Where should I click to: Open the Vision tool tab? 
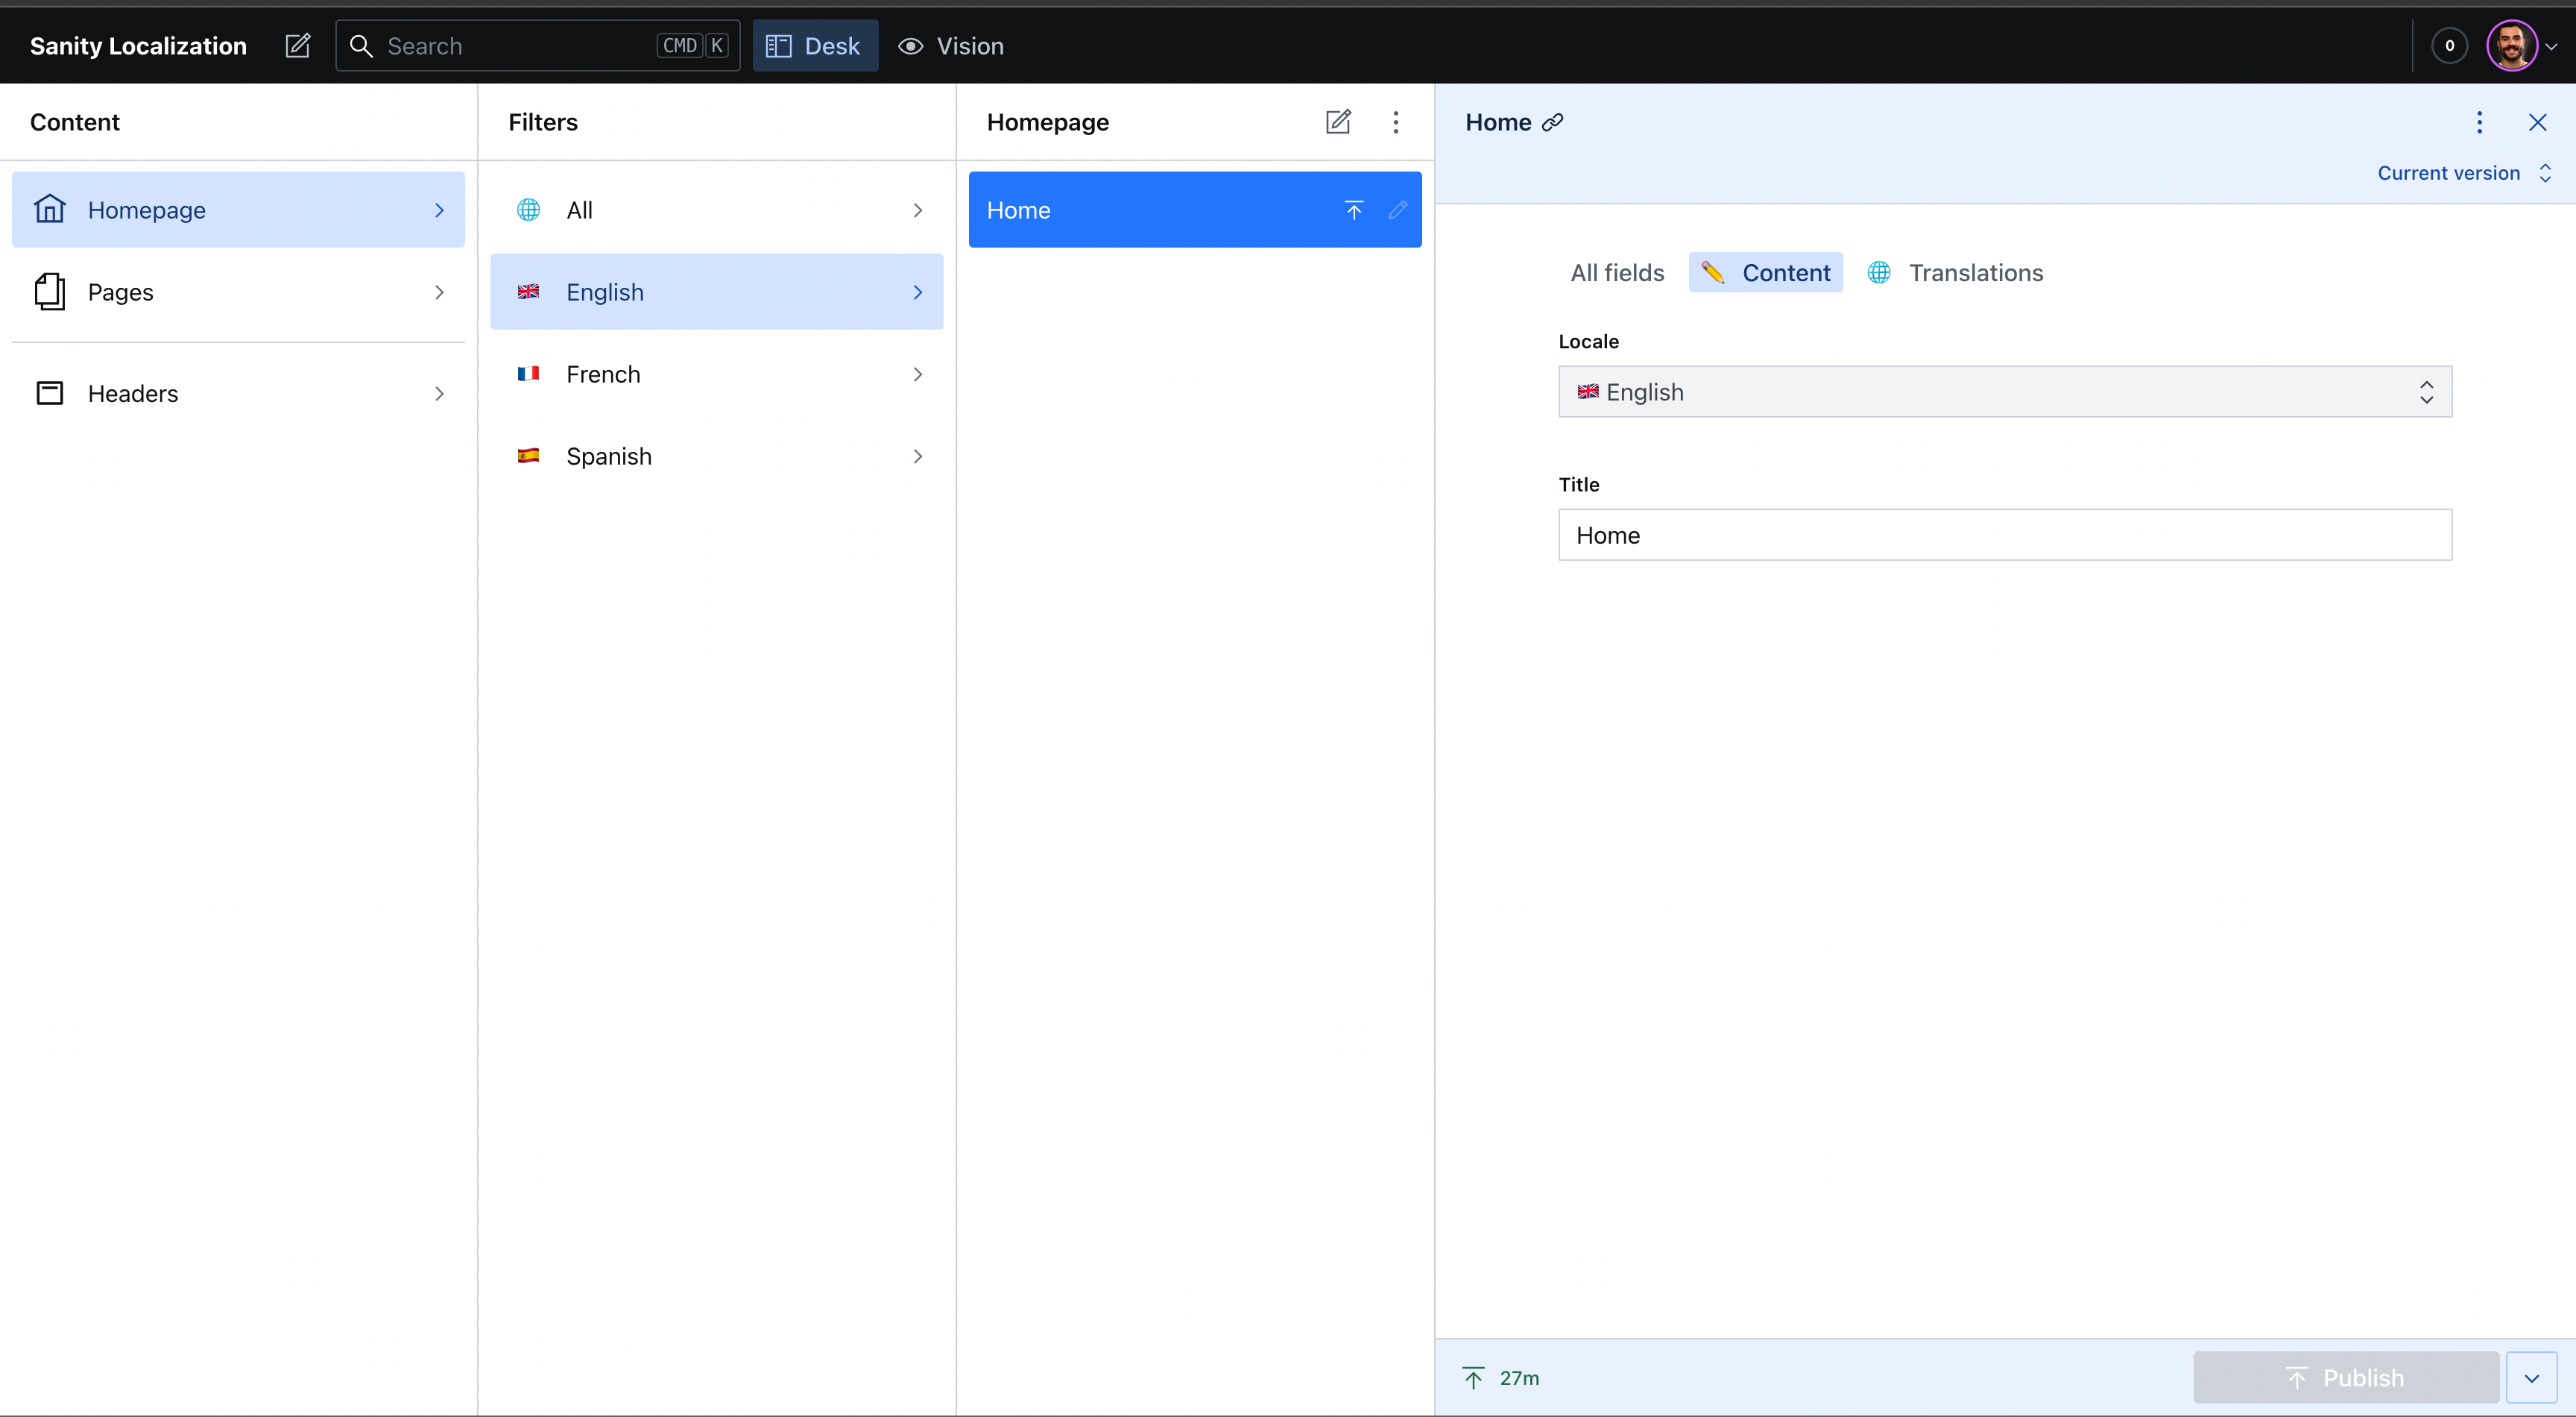point(951,46)
